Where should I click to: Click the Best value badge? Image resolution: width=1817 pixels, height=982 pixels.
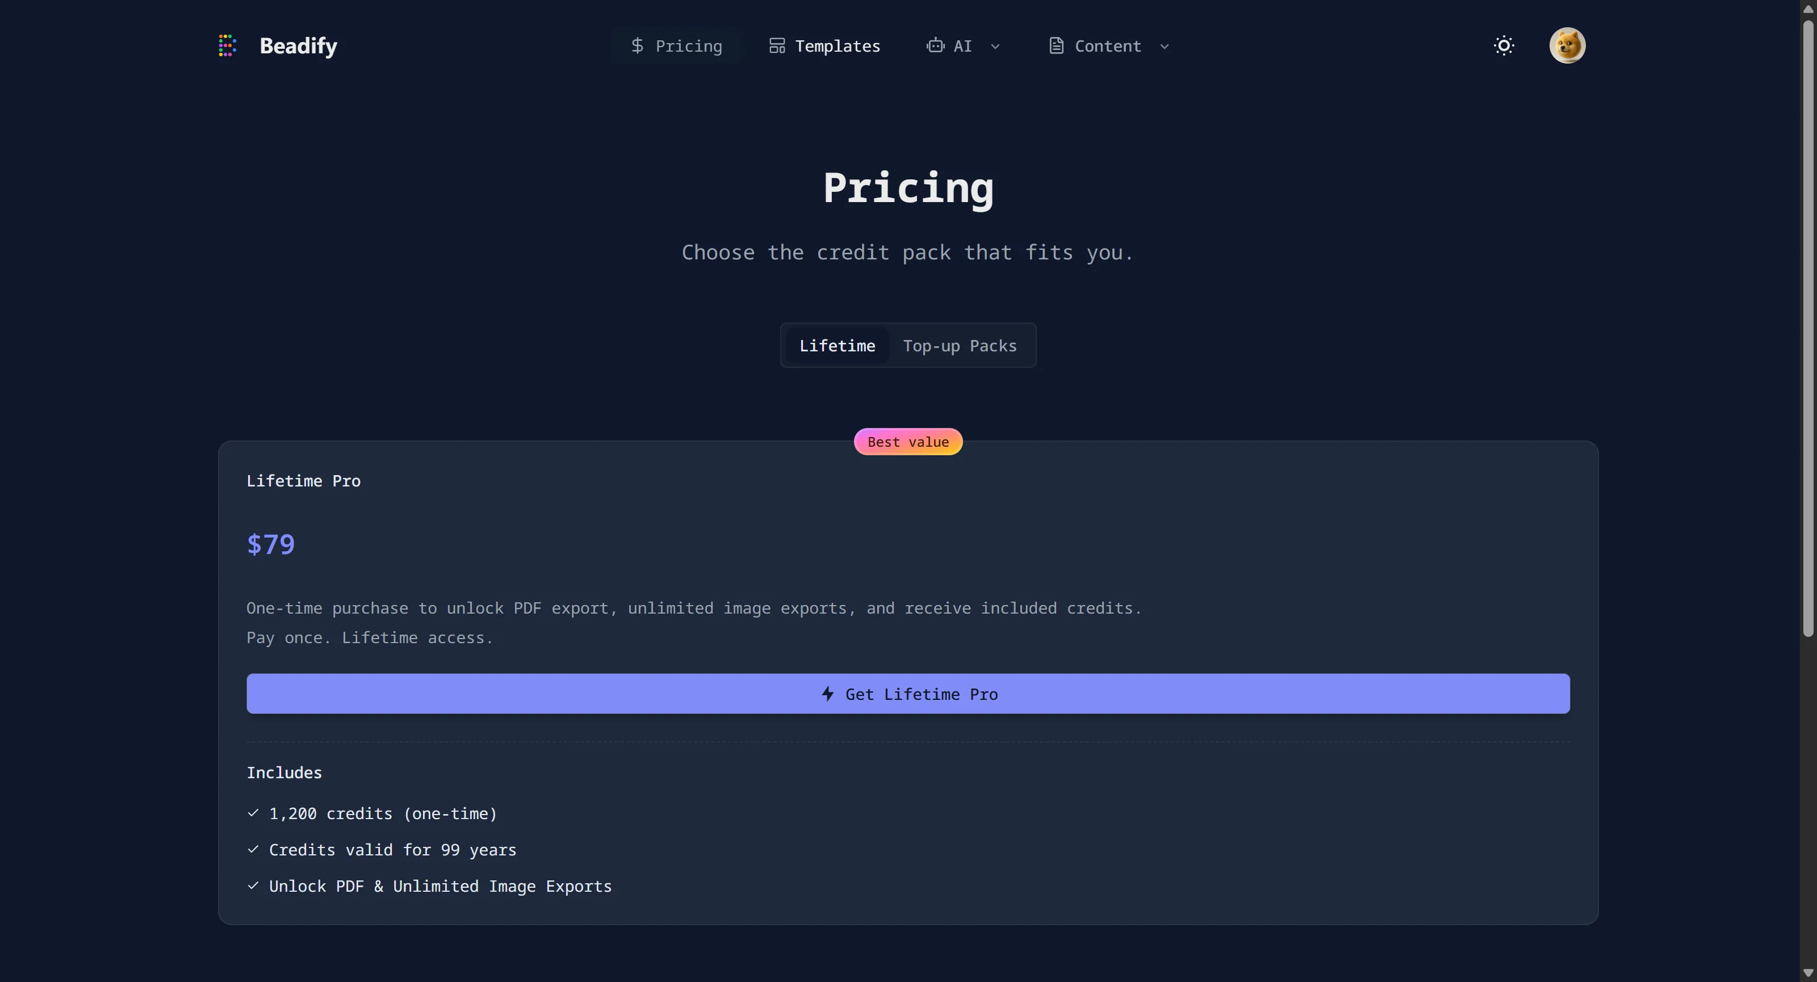click(x=908, y=442)
